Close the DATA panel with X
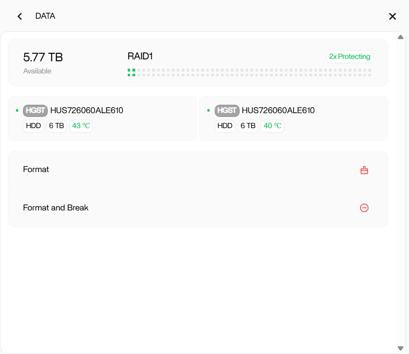This screenshot has height=354, width=409. pos(392,16)
